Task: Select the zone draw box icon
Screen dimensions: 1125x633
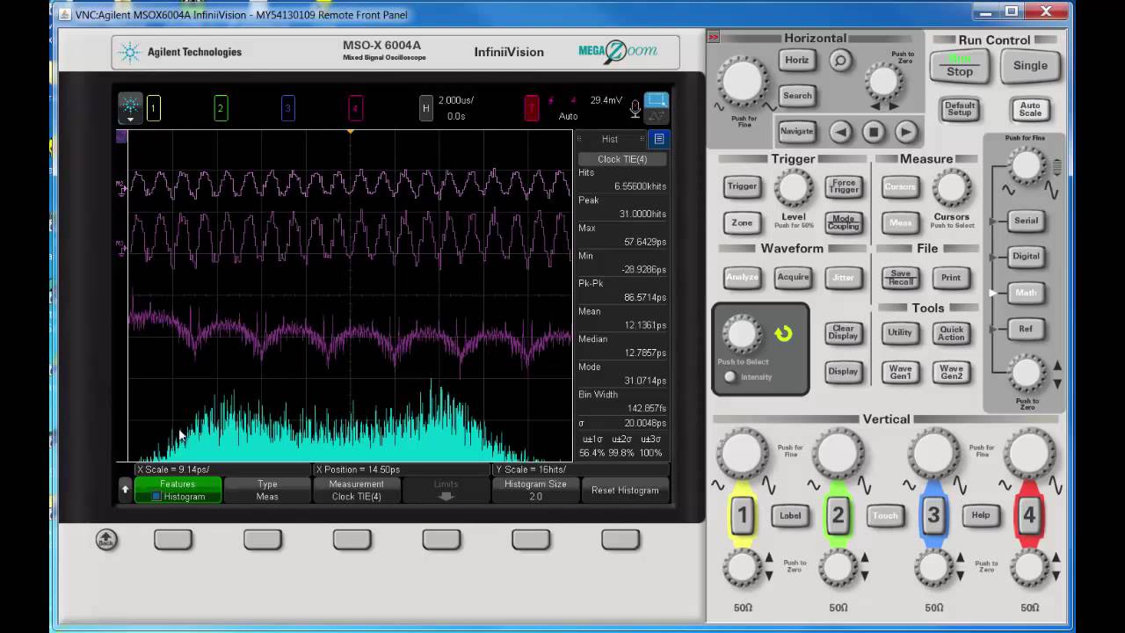Action: pyautogui.click(x=656, y=100)
